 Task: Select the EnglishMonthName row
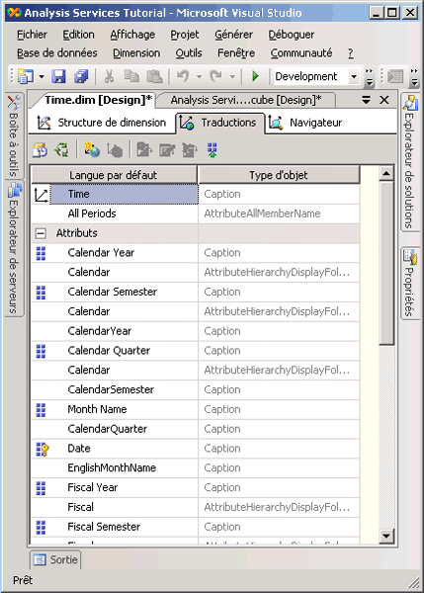tap(195, 468)
